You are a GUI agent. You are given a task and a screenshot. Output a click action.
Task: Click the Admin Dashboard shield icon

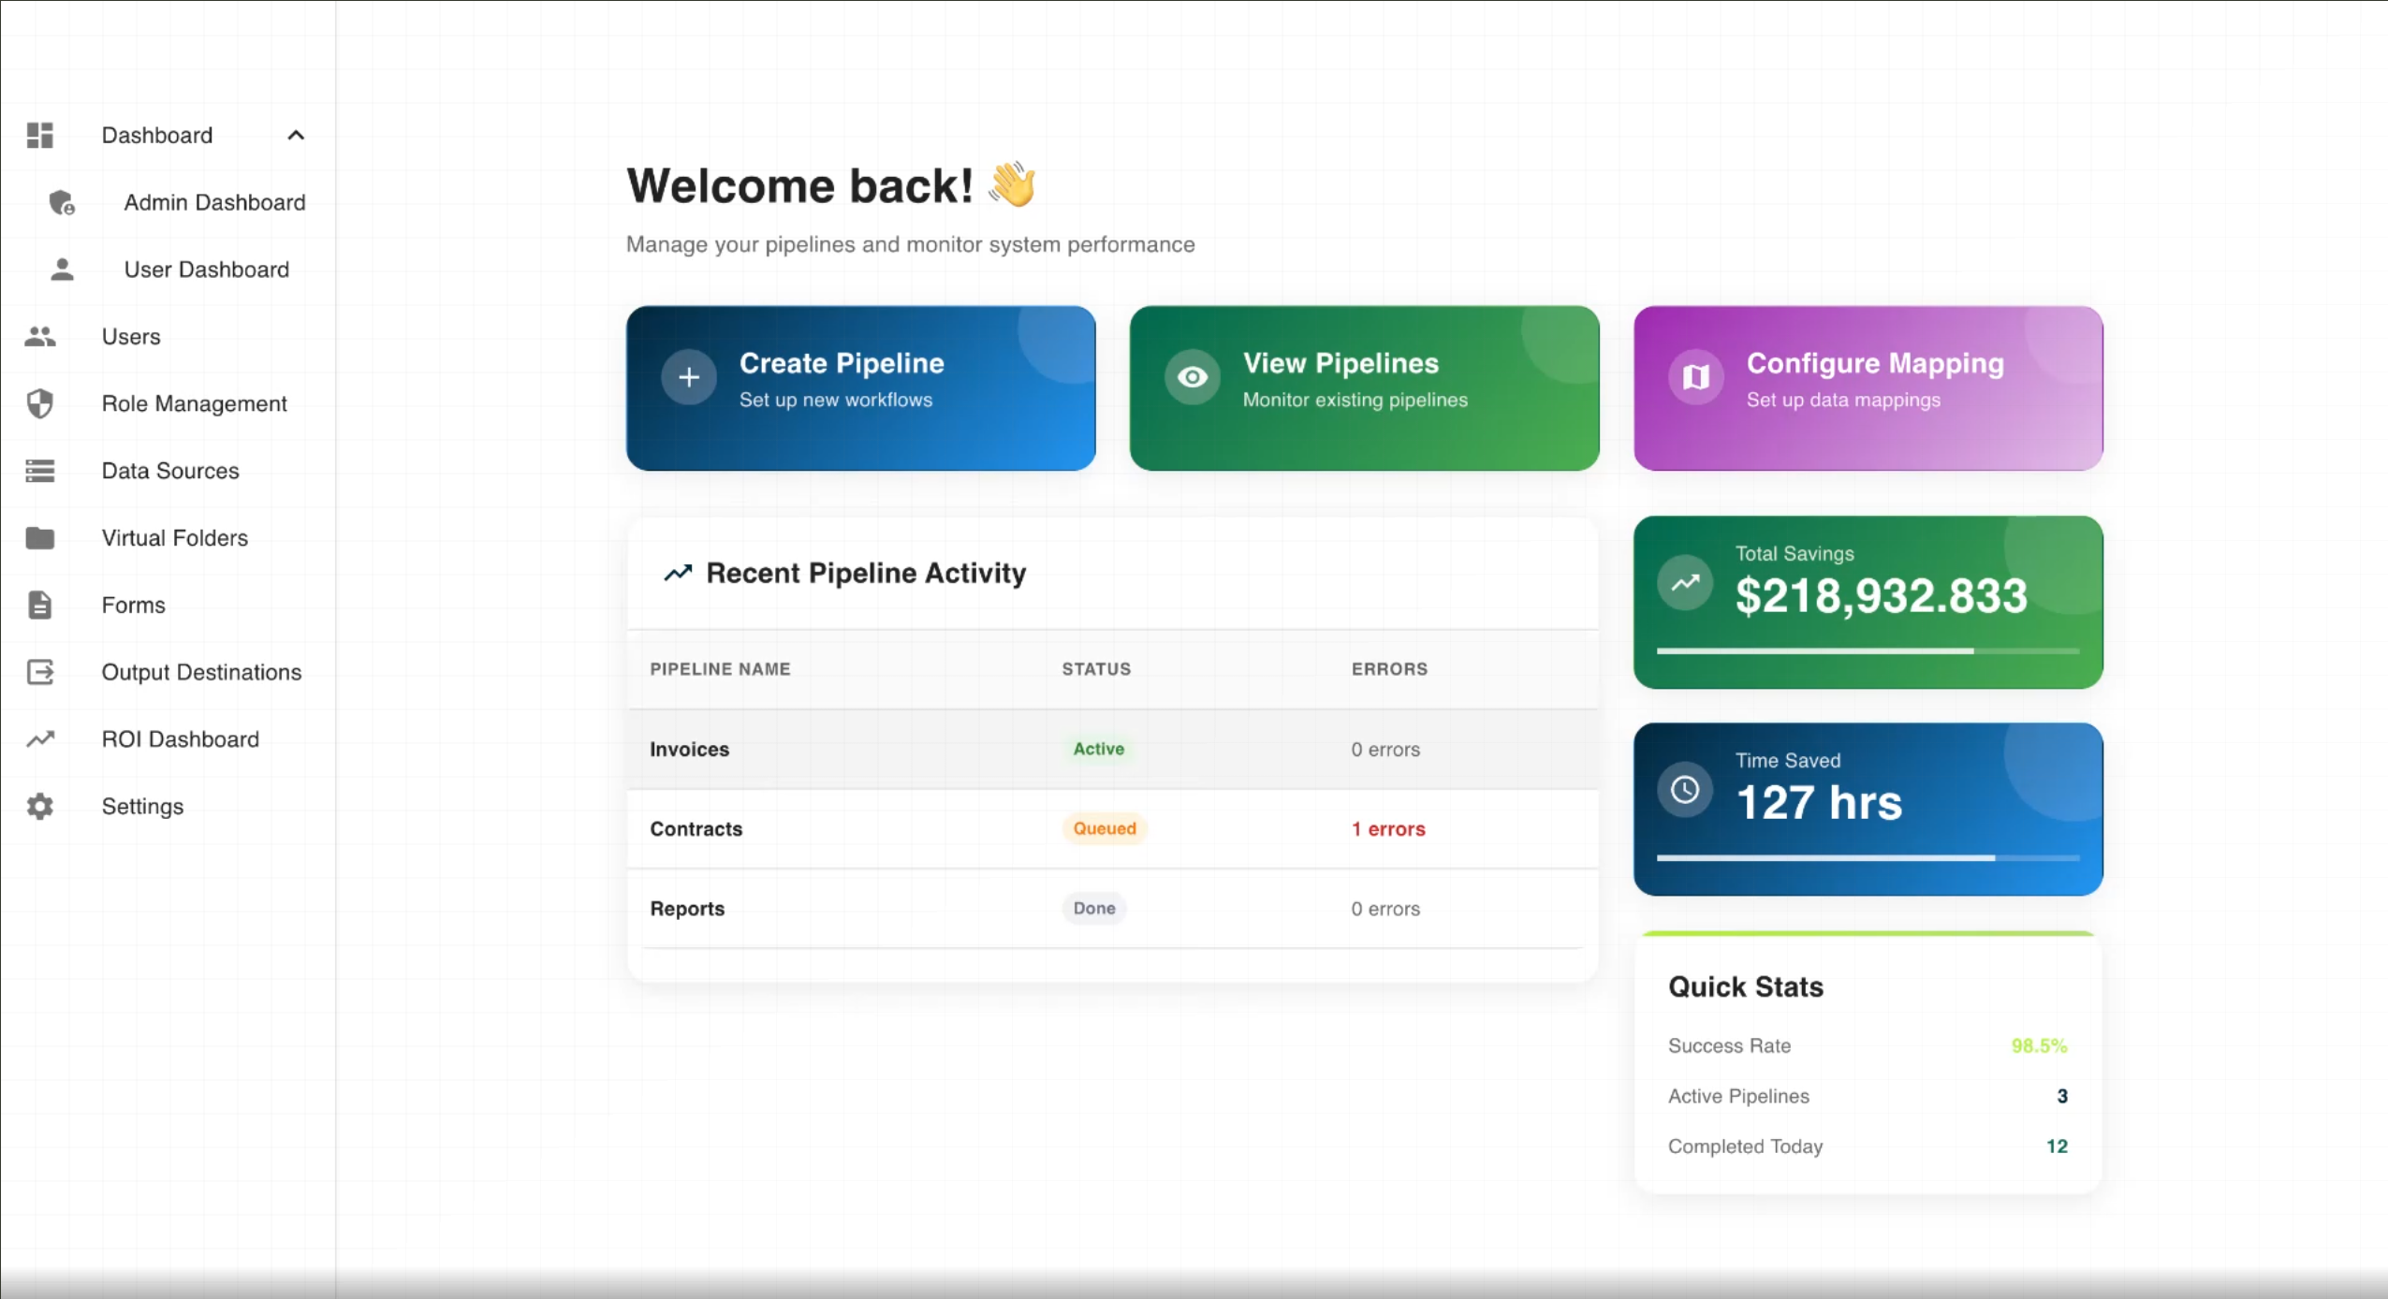tap(62, 202)
